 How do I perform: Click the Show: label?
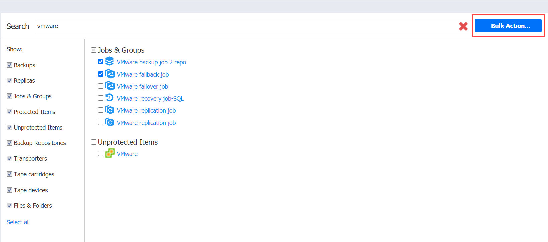[x=15, y=49]
